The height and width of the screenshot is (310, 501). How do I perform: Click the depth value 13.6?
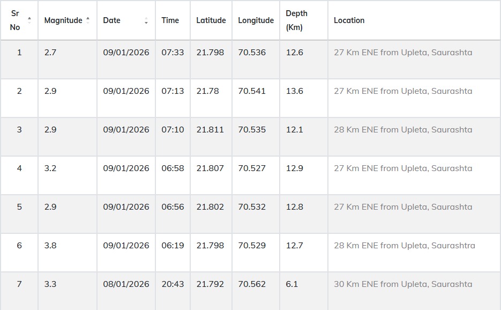pyautogui.click(x=294, y=91)
